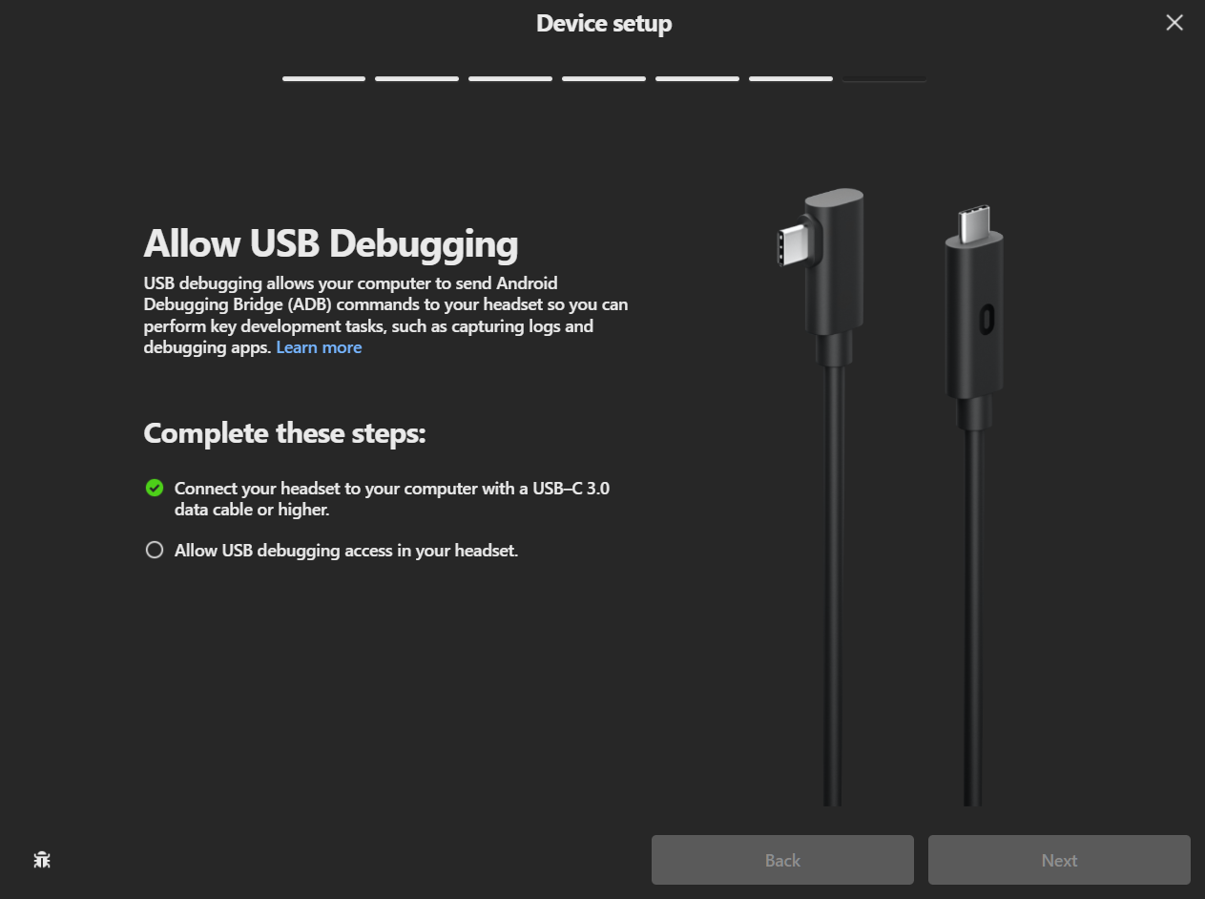This screenshot has width=1205, height=899.
Task: Select the fourth setup progress segment
Action: pos(604,78)
